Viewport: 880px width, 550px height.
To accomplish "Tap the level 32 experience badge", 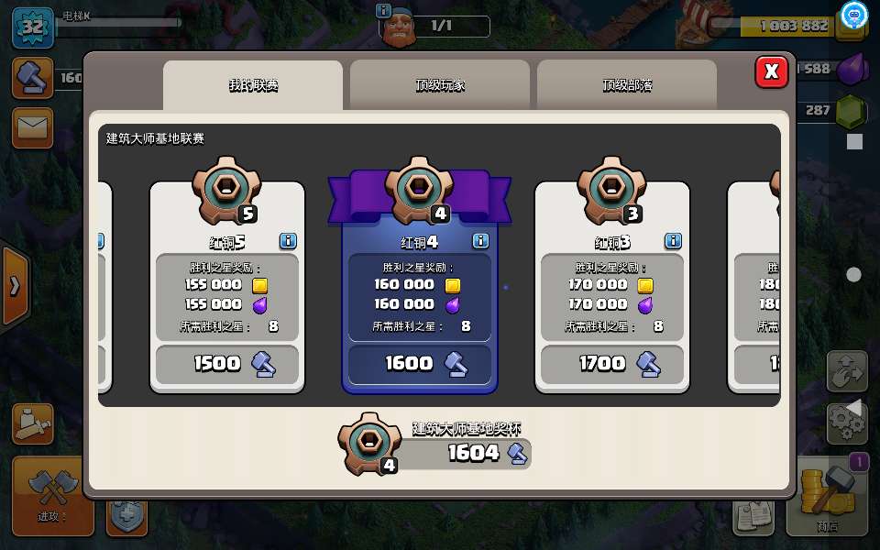I will (33, 27).
